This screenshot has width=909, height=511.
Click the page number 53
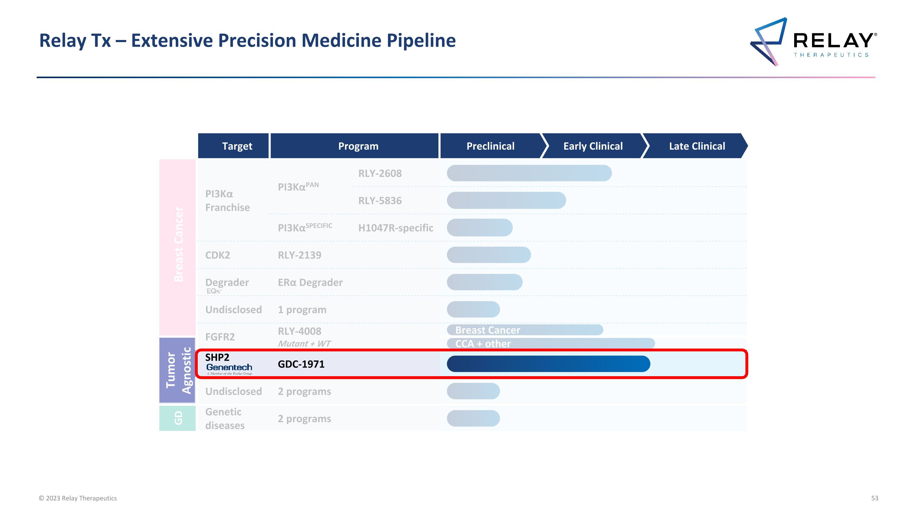pos(874,498)
